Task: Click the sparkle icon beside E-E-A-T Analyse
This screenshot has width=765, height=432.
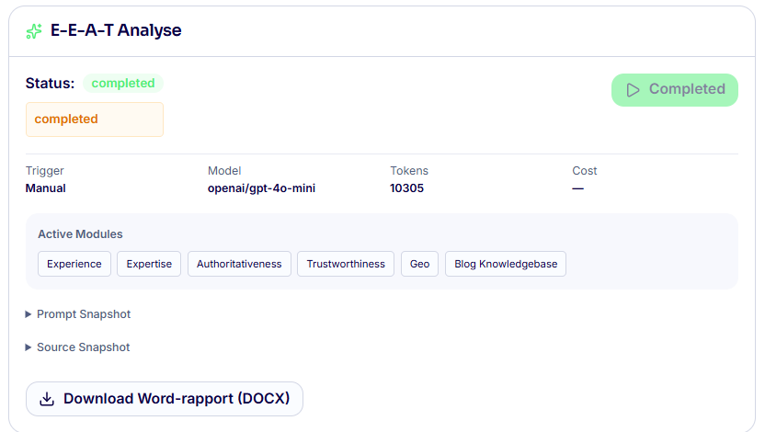Action: pos(34,31)
